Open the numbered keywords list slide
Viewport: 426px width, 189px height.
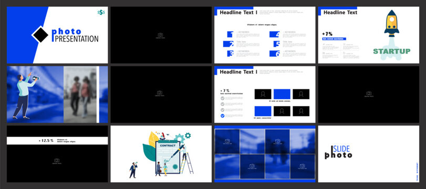265,35
